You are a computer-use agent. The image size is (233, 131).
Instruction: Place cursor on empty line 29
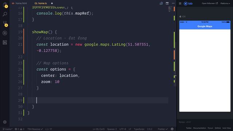(98, 100)
